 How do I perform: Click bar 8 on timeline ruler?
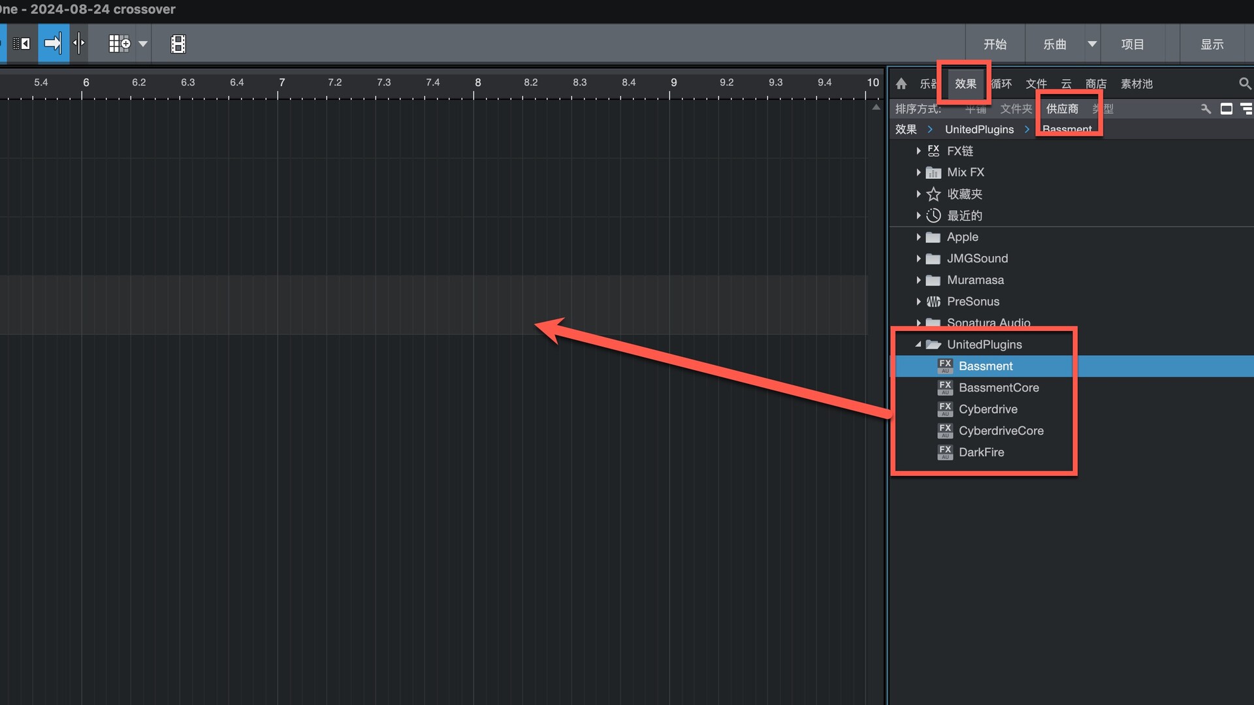point(477,83)
